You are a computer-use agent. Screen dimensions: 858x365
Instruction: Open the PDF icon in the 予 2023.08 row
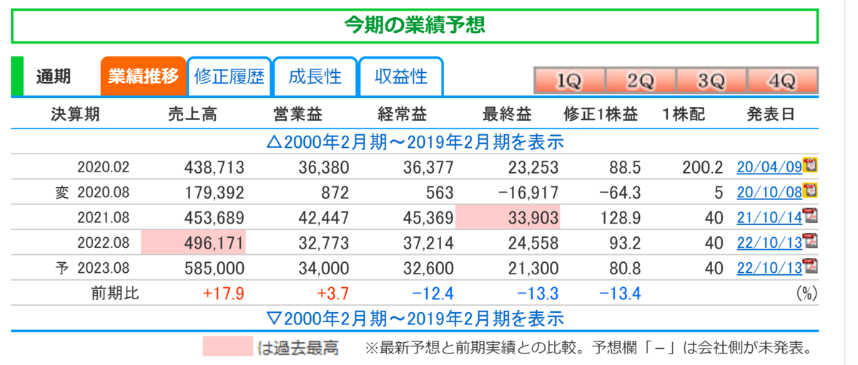tap(810, 266)
